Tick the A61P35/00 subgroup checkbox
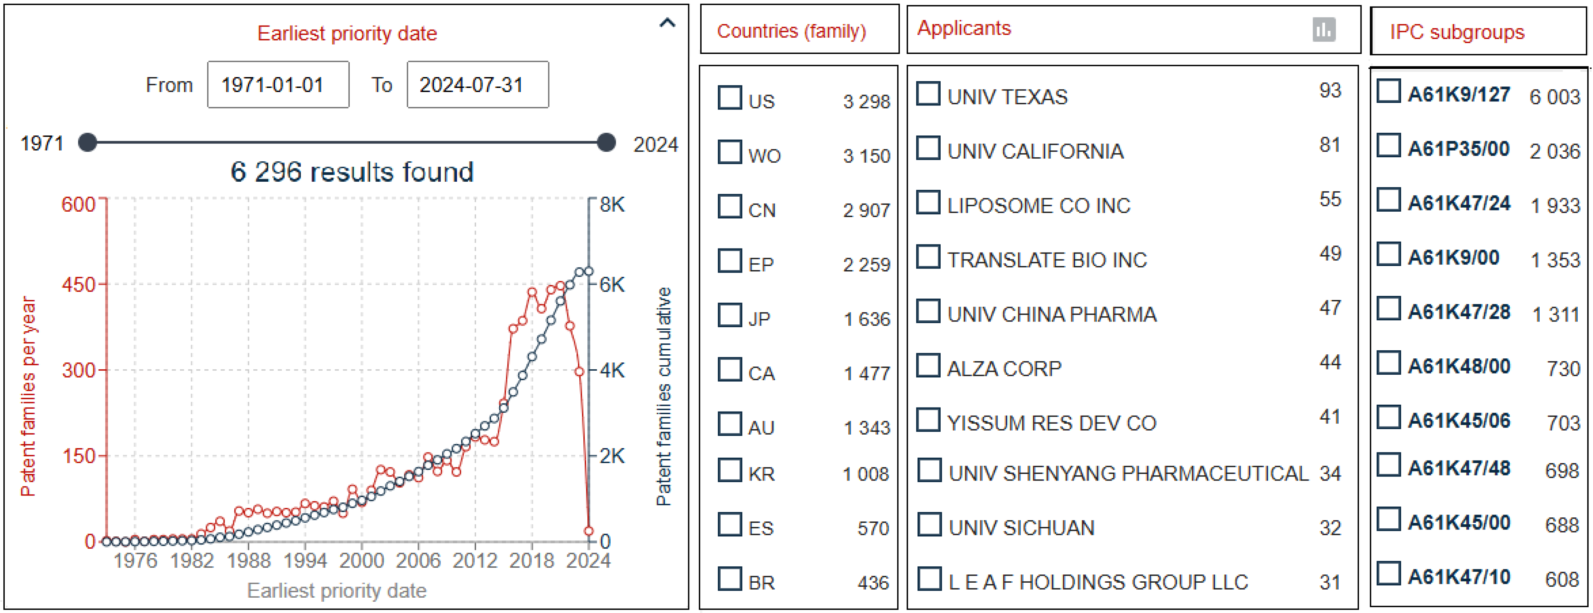Viewport: 1593px width, 613px height. coord(1388,145)
